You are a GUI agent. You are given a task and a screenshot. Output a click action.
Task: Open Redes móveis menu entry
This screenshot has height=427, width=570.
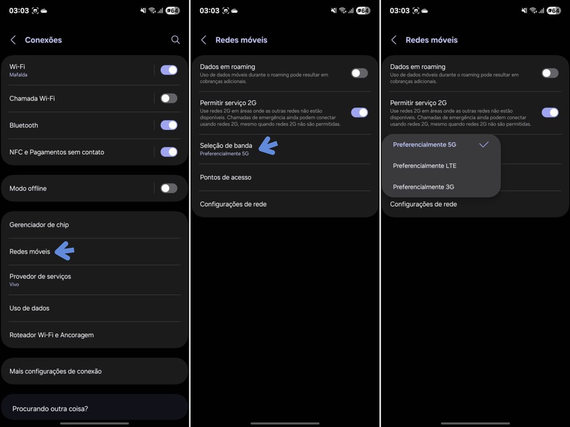(x=94, y=252)
